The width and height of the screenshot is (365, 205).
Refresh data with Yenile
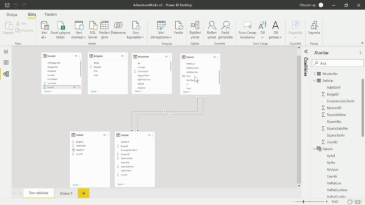tap(179, 28)
